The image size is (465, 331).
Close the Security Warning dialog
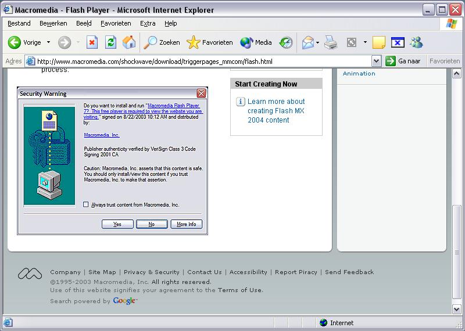tap(201, 93)
